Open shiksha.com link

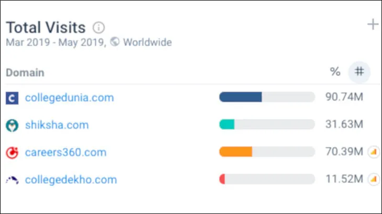57,125
